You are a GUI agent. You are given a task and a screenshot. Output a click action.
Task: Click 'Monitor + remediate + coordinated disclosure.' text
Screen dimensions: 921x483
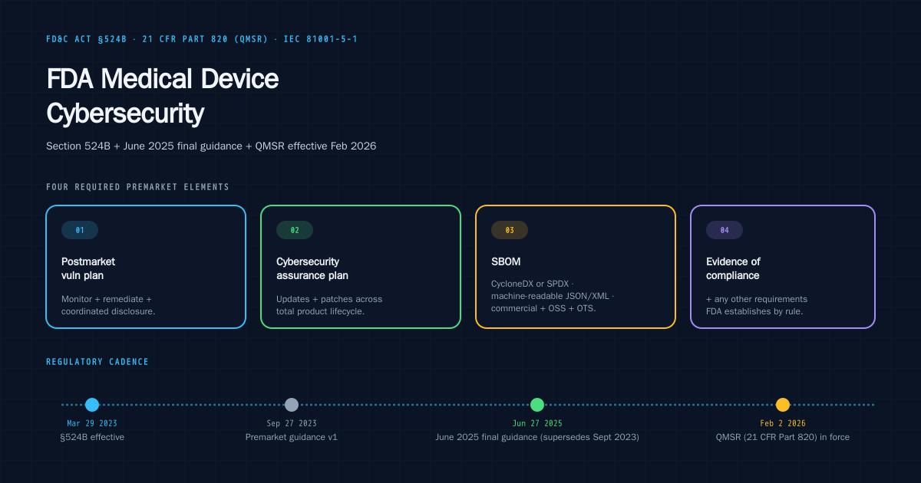pos(108,305)
